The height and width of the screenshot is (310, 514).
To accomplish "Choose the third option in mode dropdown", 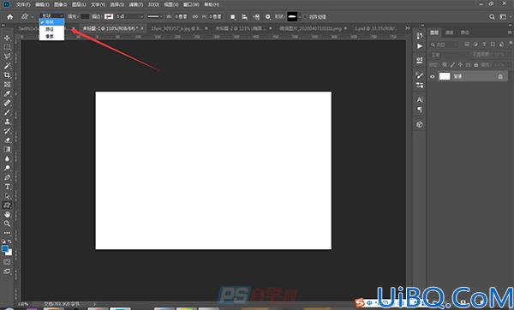I will [x=51, y=36].
